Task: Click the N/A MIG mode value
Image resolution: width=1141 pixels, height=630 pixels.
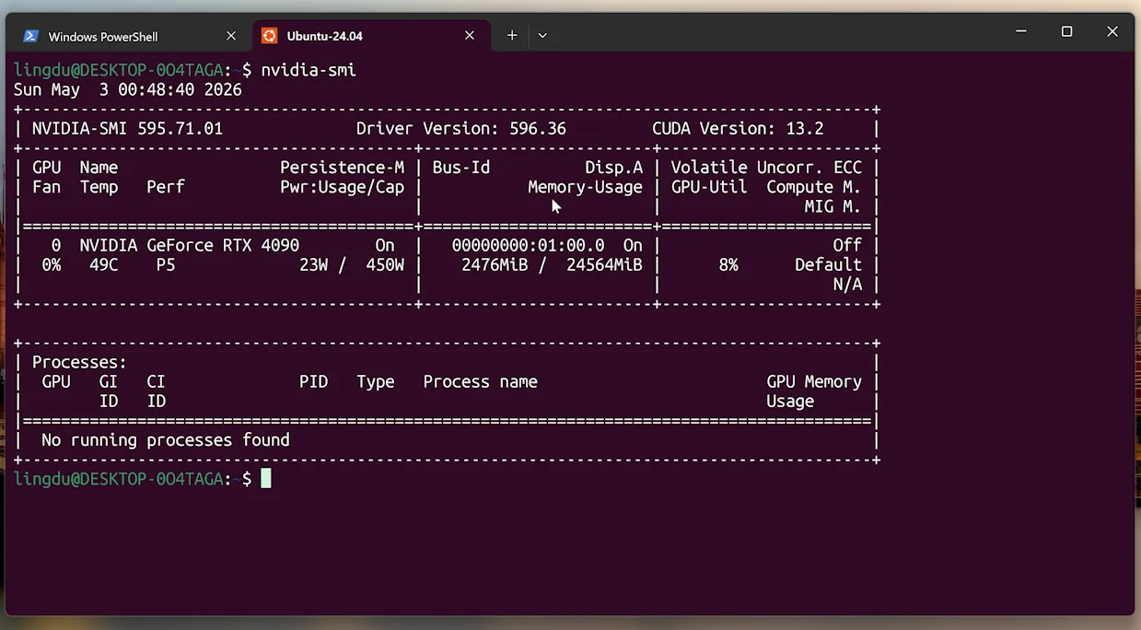Action: (847, 284)
